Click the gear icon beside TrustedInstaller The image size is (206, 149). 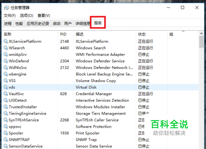6,107
